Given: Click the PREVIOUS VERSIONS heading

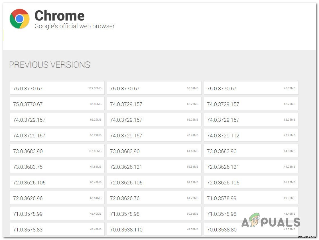Looking at the screenshot, I should pyautogui.click(x=49, y=65).
